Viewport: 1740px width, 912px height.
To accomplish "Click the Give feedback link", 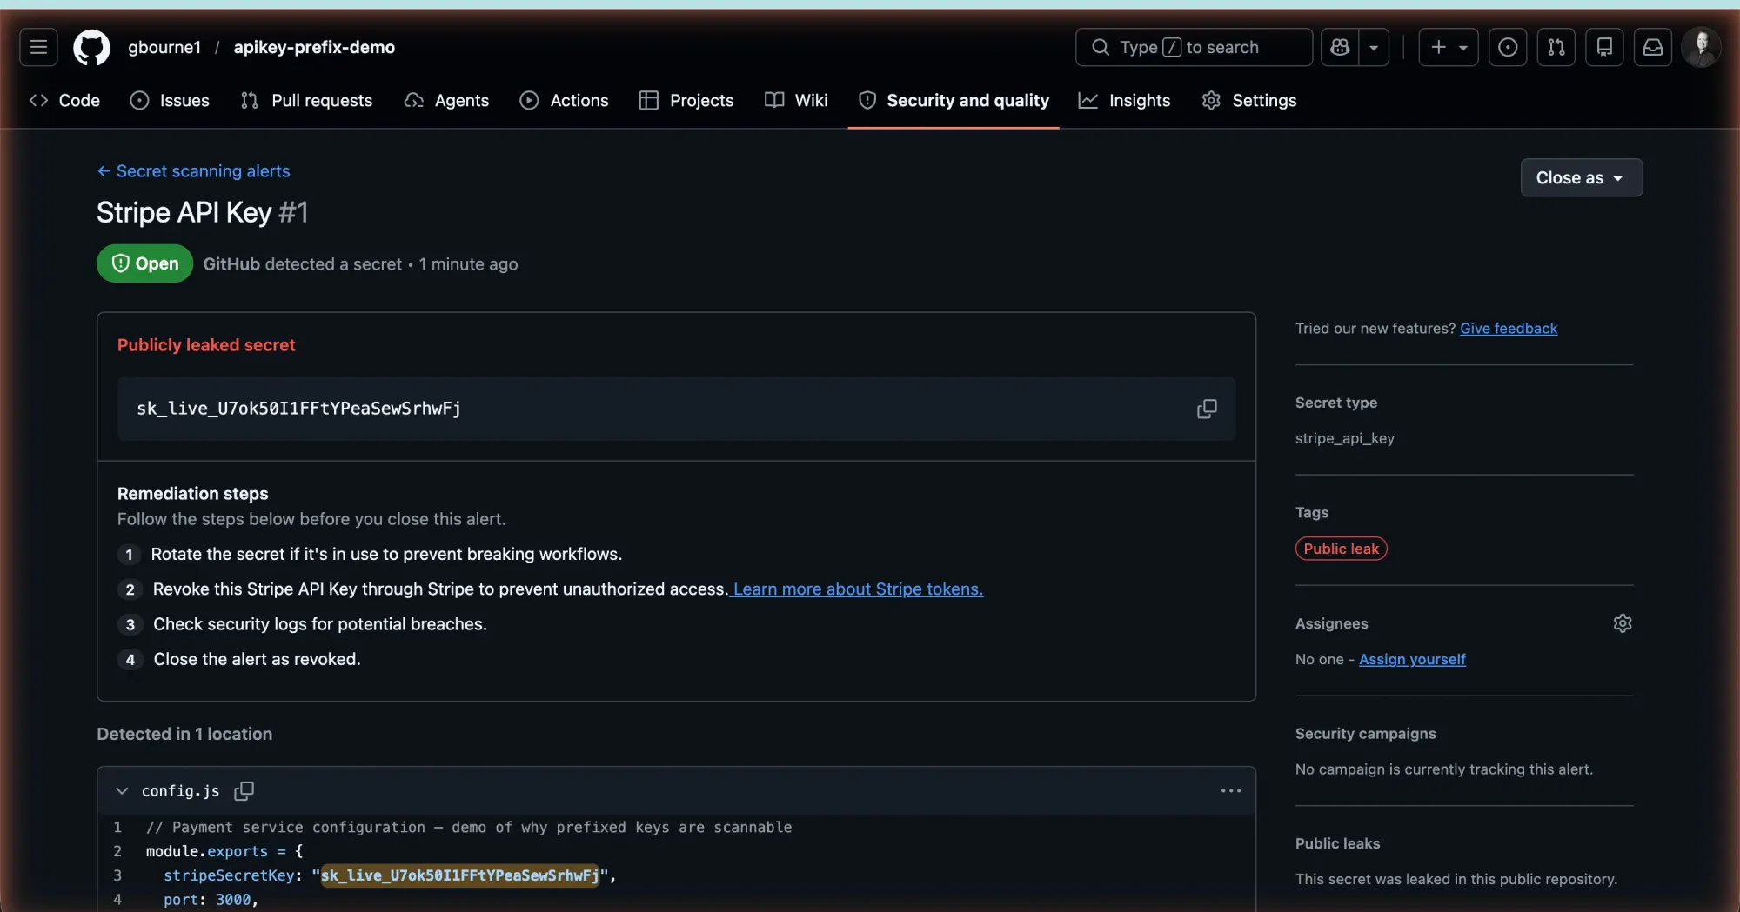I will tap(1509, 329).
